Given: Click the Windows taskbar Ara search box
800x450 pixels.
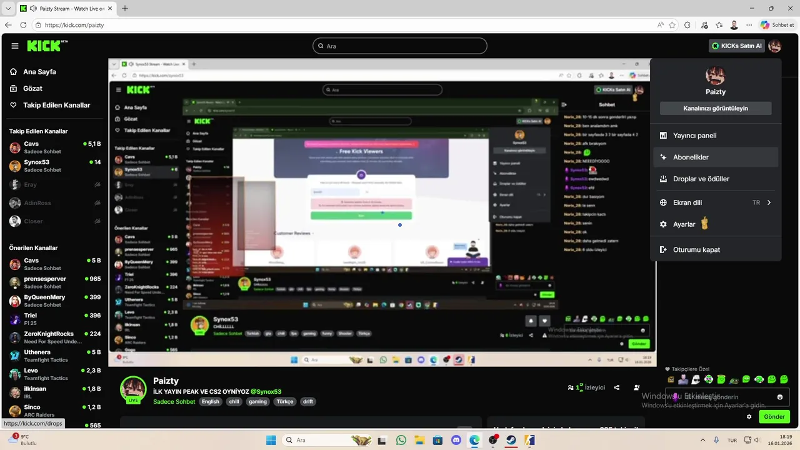Looking at the screenshot, I should [326, 440].
